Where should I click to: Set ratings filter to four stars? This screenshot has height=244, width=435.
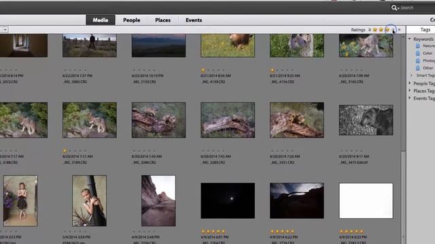[x=394, y=30]
